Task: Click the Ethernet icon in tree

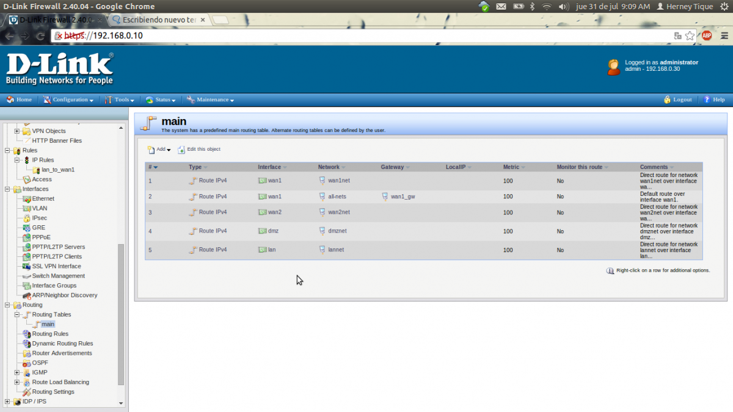Action: click(x=27, y=199)
